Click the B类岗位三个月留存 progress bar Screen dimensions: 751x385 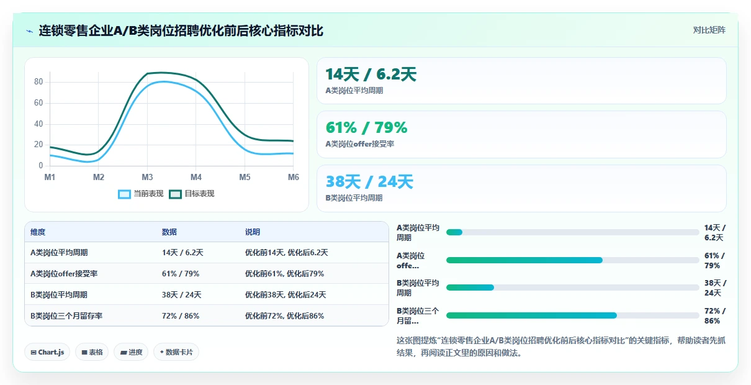pos(572,315)
